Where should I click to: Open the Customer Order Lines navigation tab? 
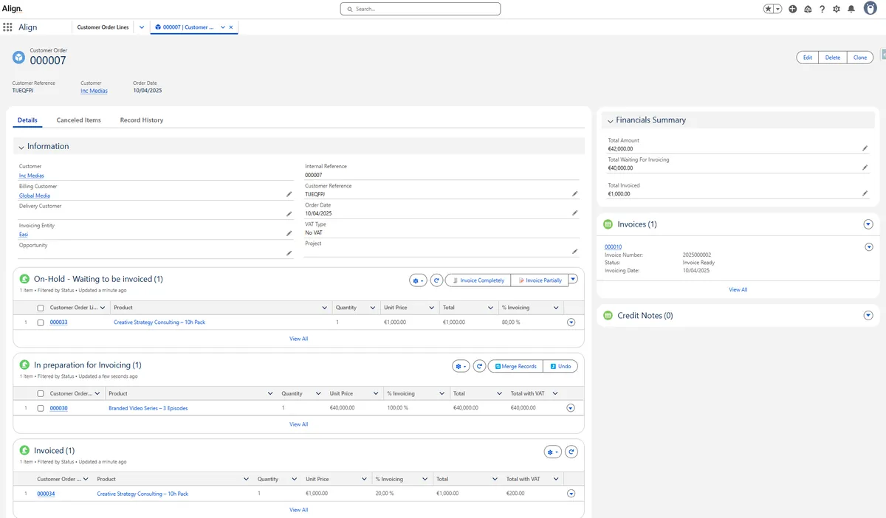103,27
